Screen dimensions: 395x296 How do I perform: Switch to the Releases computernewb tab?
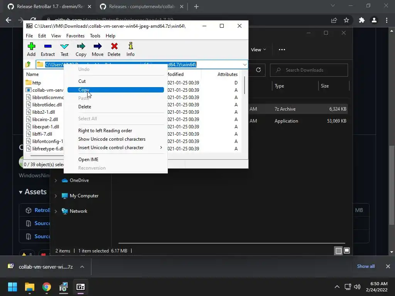141,7
